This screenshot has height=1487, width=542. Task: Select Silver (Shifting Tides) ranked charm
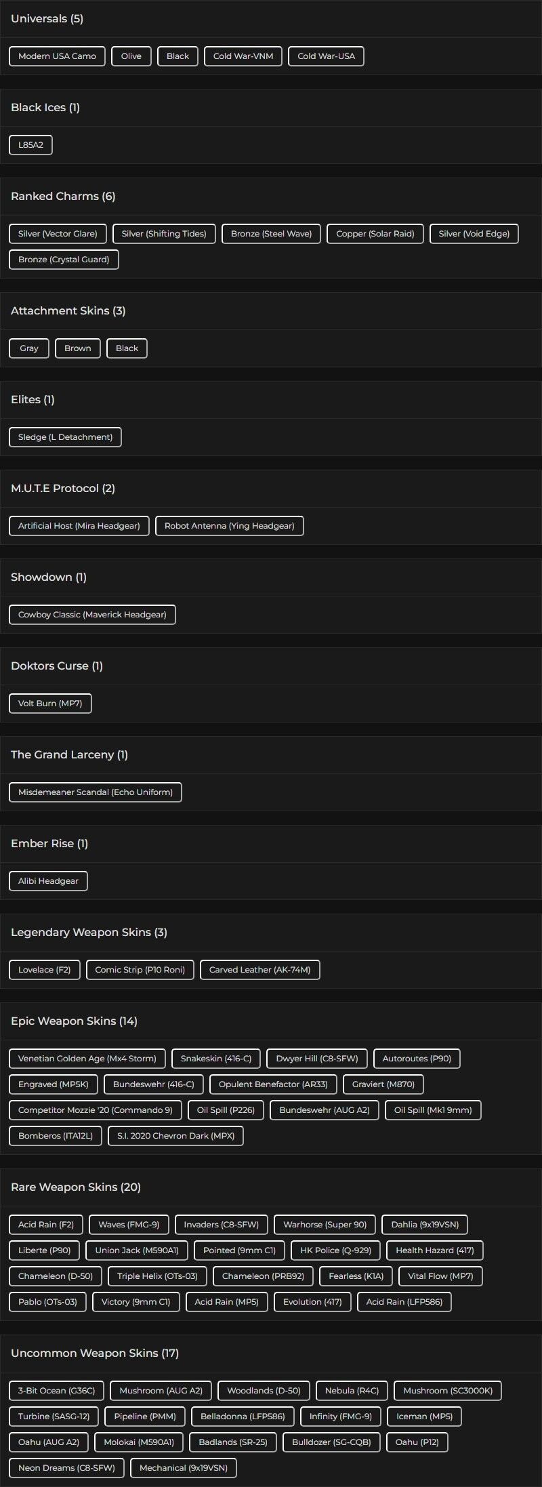coord(164,234)
